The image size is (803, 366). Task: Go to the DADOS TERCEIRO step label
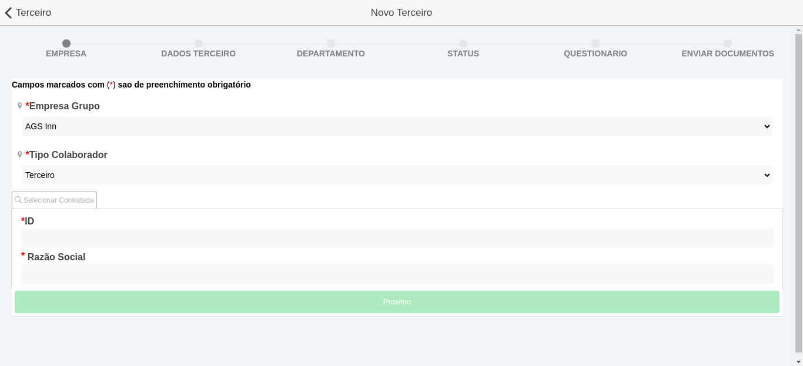click(x=199, y=53)
